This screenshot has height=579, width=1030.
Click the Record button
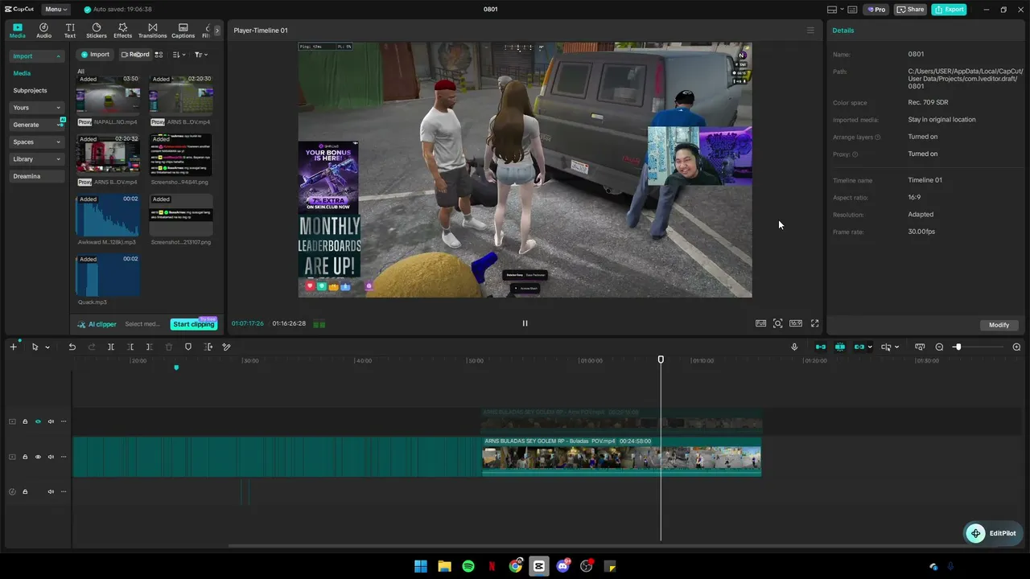(135, 55)
